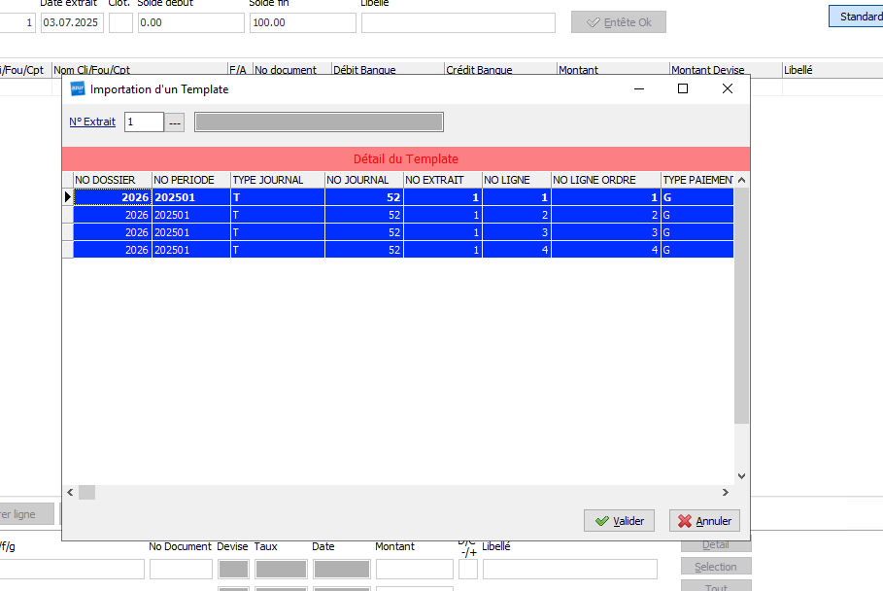The height and width of the screenshot is (591, 883).
Task: Click the Selection button in main window
Action: tap(716, 567)
